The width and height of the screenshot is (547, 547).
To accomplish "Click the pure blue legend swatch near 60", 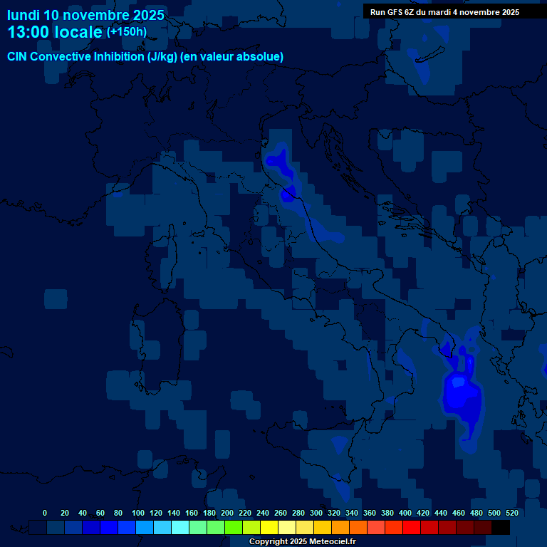I will pyautogui.click(x=109, y=527).
